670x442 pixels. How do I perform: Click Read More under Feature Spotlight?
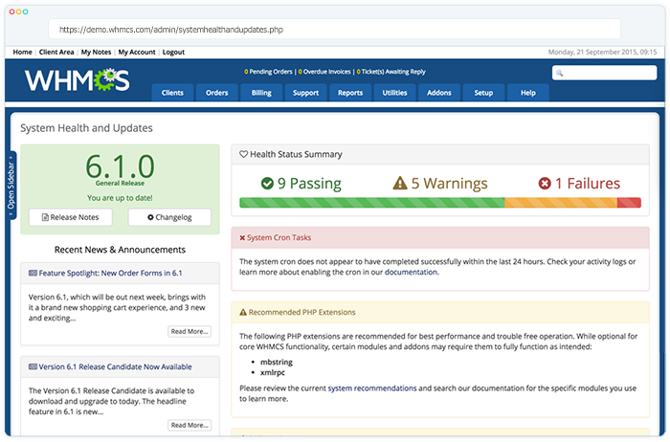(x=190, y=332)
